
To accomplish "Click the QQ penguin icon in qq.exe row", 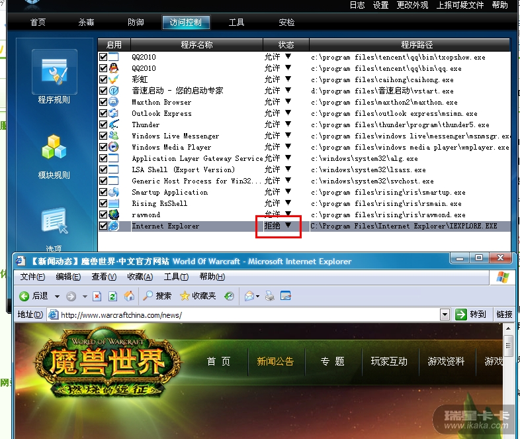I will pos(114,68).
